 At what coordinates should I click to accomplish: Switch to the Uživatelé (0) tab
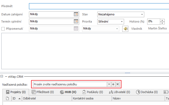[x=119, y=92]
